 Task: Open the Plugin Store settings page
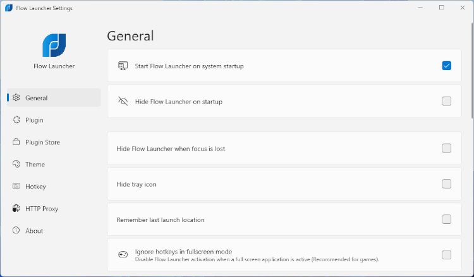pos(42,142)
